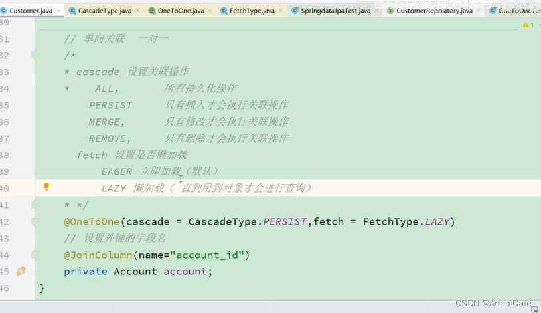Click the comment '// 设置外键的字段名'
The height and width of the screenshot is (313, 541).
115,238
